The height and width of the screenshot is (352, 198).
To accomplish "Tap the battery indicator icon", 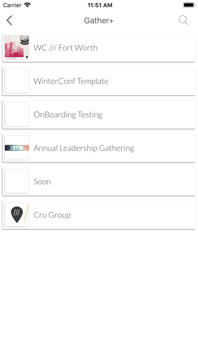I will point(189,5).
